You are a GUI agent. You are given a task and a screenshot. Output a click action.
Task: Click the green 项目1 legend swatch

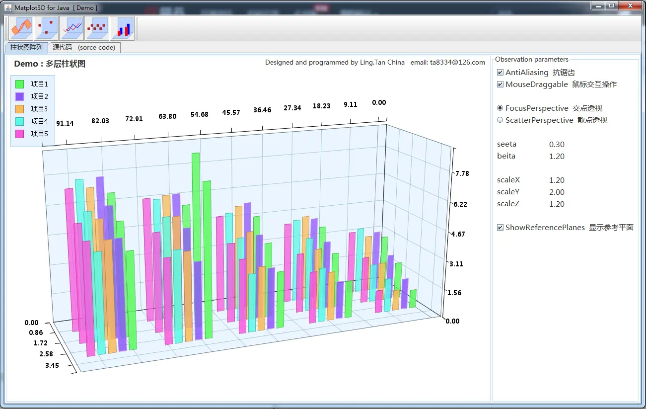pyautogui.click(x=20, y=84)
